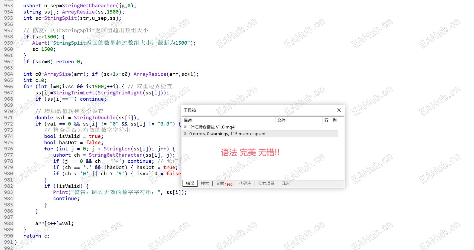
Task: Click the gray status icon beside the mq4 filename
Action: [x=185, y=127]
